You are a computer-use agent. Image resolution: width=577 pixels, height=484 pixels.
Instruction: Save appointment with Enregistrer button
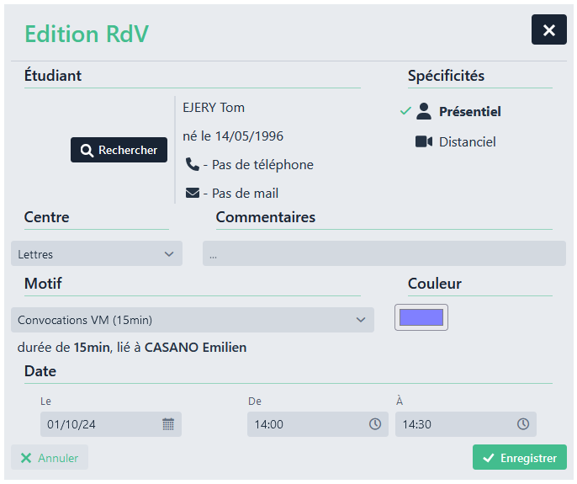(x=519, y=458)
